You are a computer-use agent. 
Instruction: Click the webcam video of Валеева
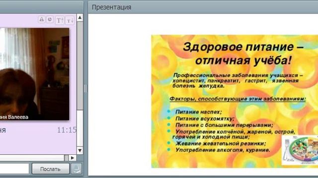click(34, 74)
